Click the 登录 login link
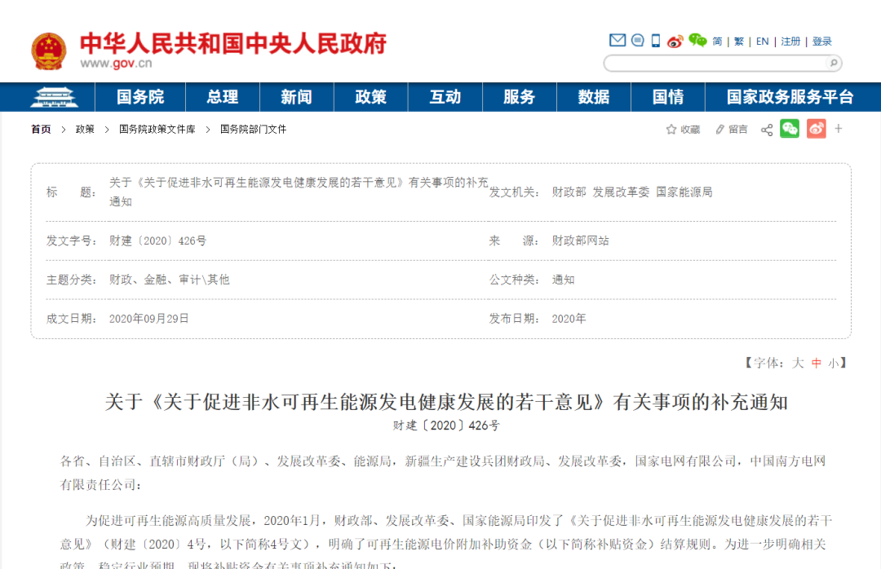 (822, 42)
